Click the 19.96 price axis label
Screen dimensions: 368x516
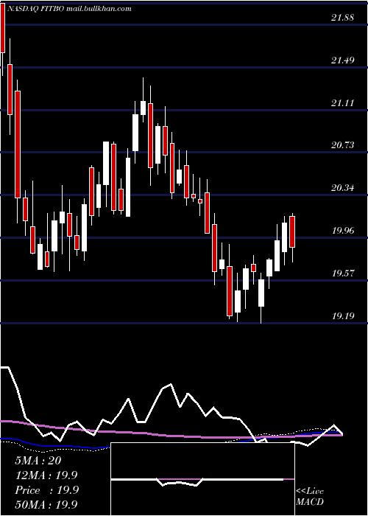pos(343,231)
